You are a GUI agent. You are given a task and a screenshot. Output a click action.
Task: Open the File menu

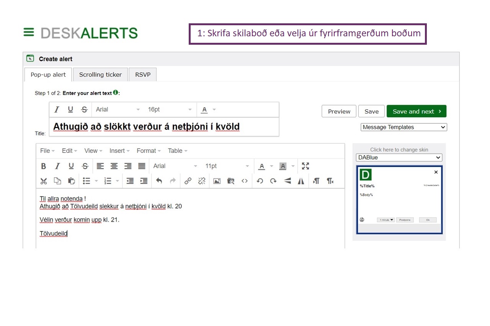coord(47,151)
